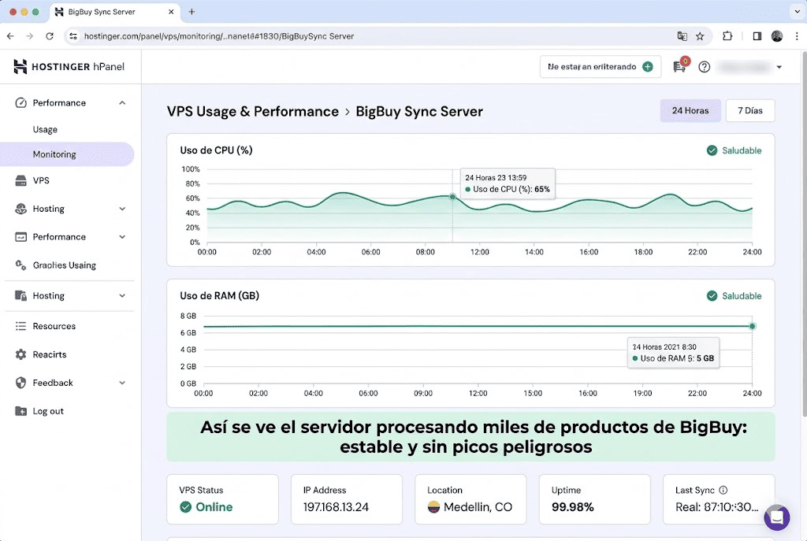Close the BigBuy Sync Server tab
This screenshot has width=807, height=541.
coord(171,11)
